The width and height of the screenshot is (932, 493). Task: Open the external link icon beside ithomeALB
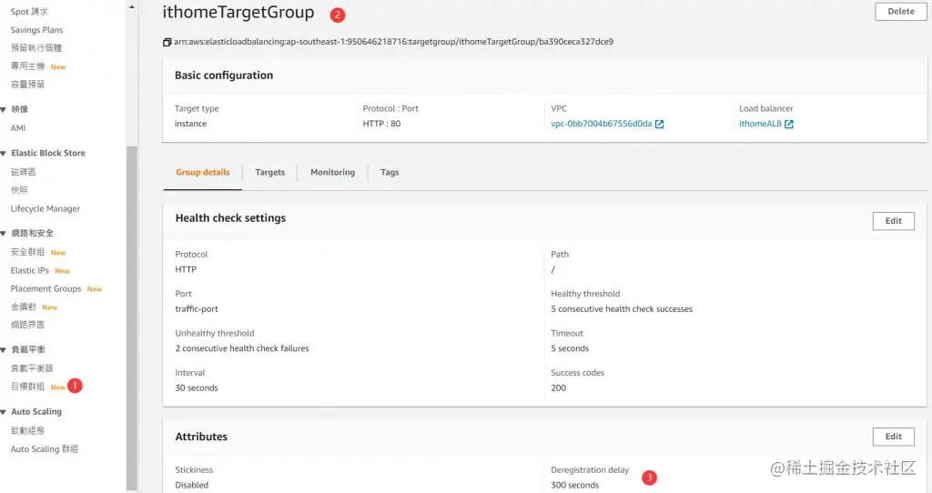point(789,124)
